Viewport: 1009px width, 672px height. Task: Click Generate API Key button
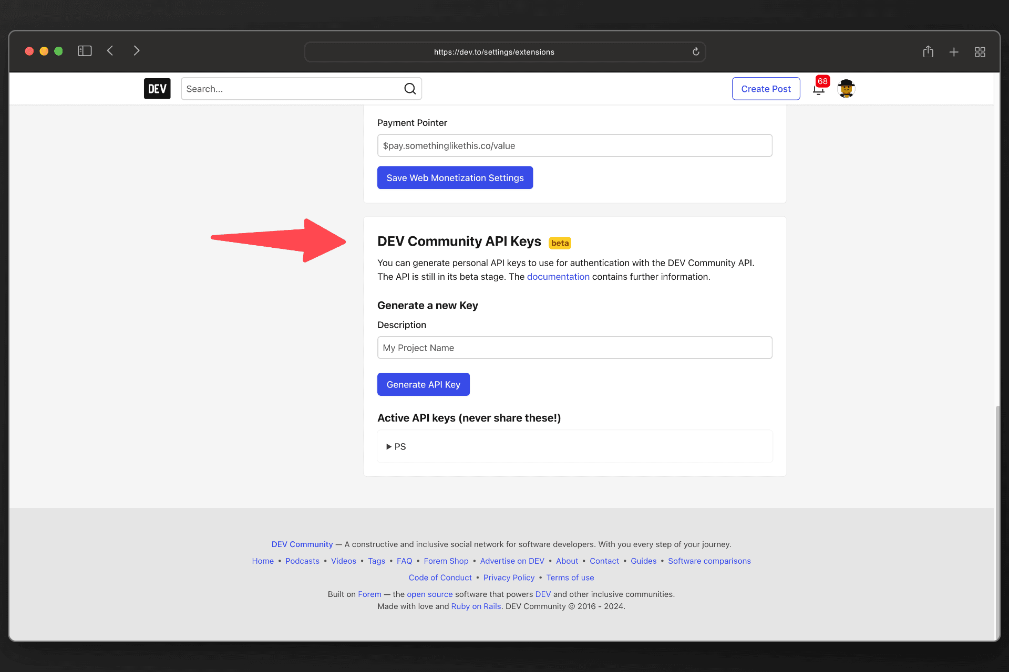coord(424,384)
